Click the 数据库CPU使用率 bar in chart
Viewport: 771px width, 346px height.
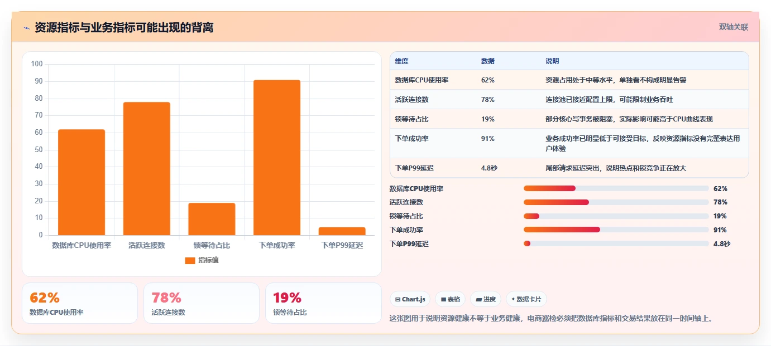pyautogui.click(x=82, y=182)
